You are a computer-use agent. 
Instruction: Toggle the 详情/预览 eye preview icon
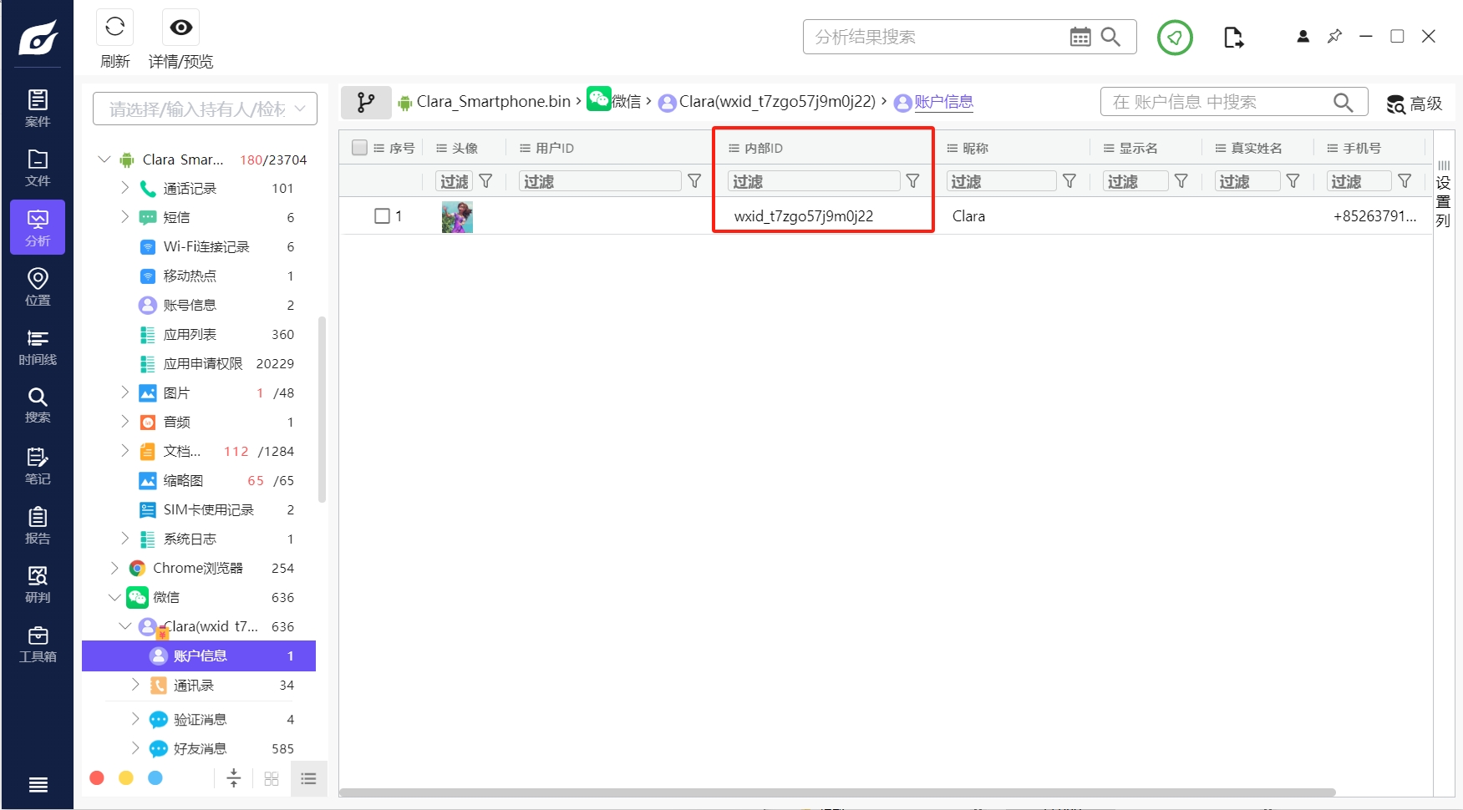tap(180, 28)
